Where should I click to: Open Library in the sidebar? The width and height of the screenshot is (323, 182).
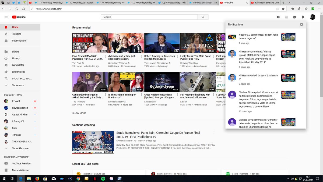[x=20, y=51]
